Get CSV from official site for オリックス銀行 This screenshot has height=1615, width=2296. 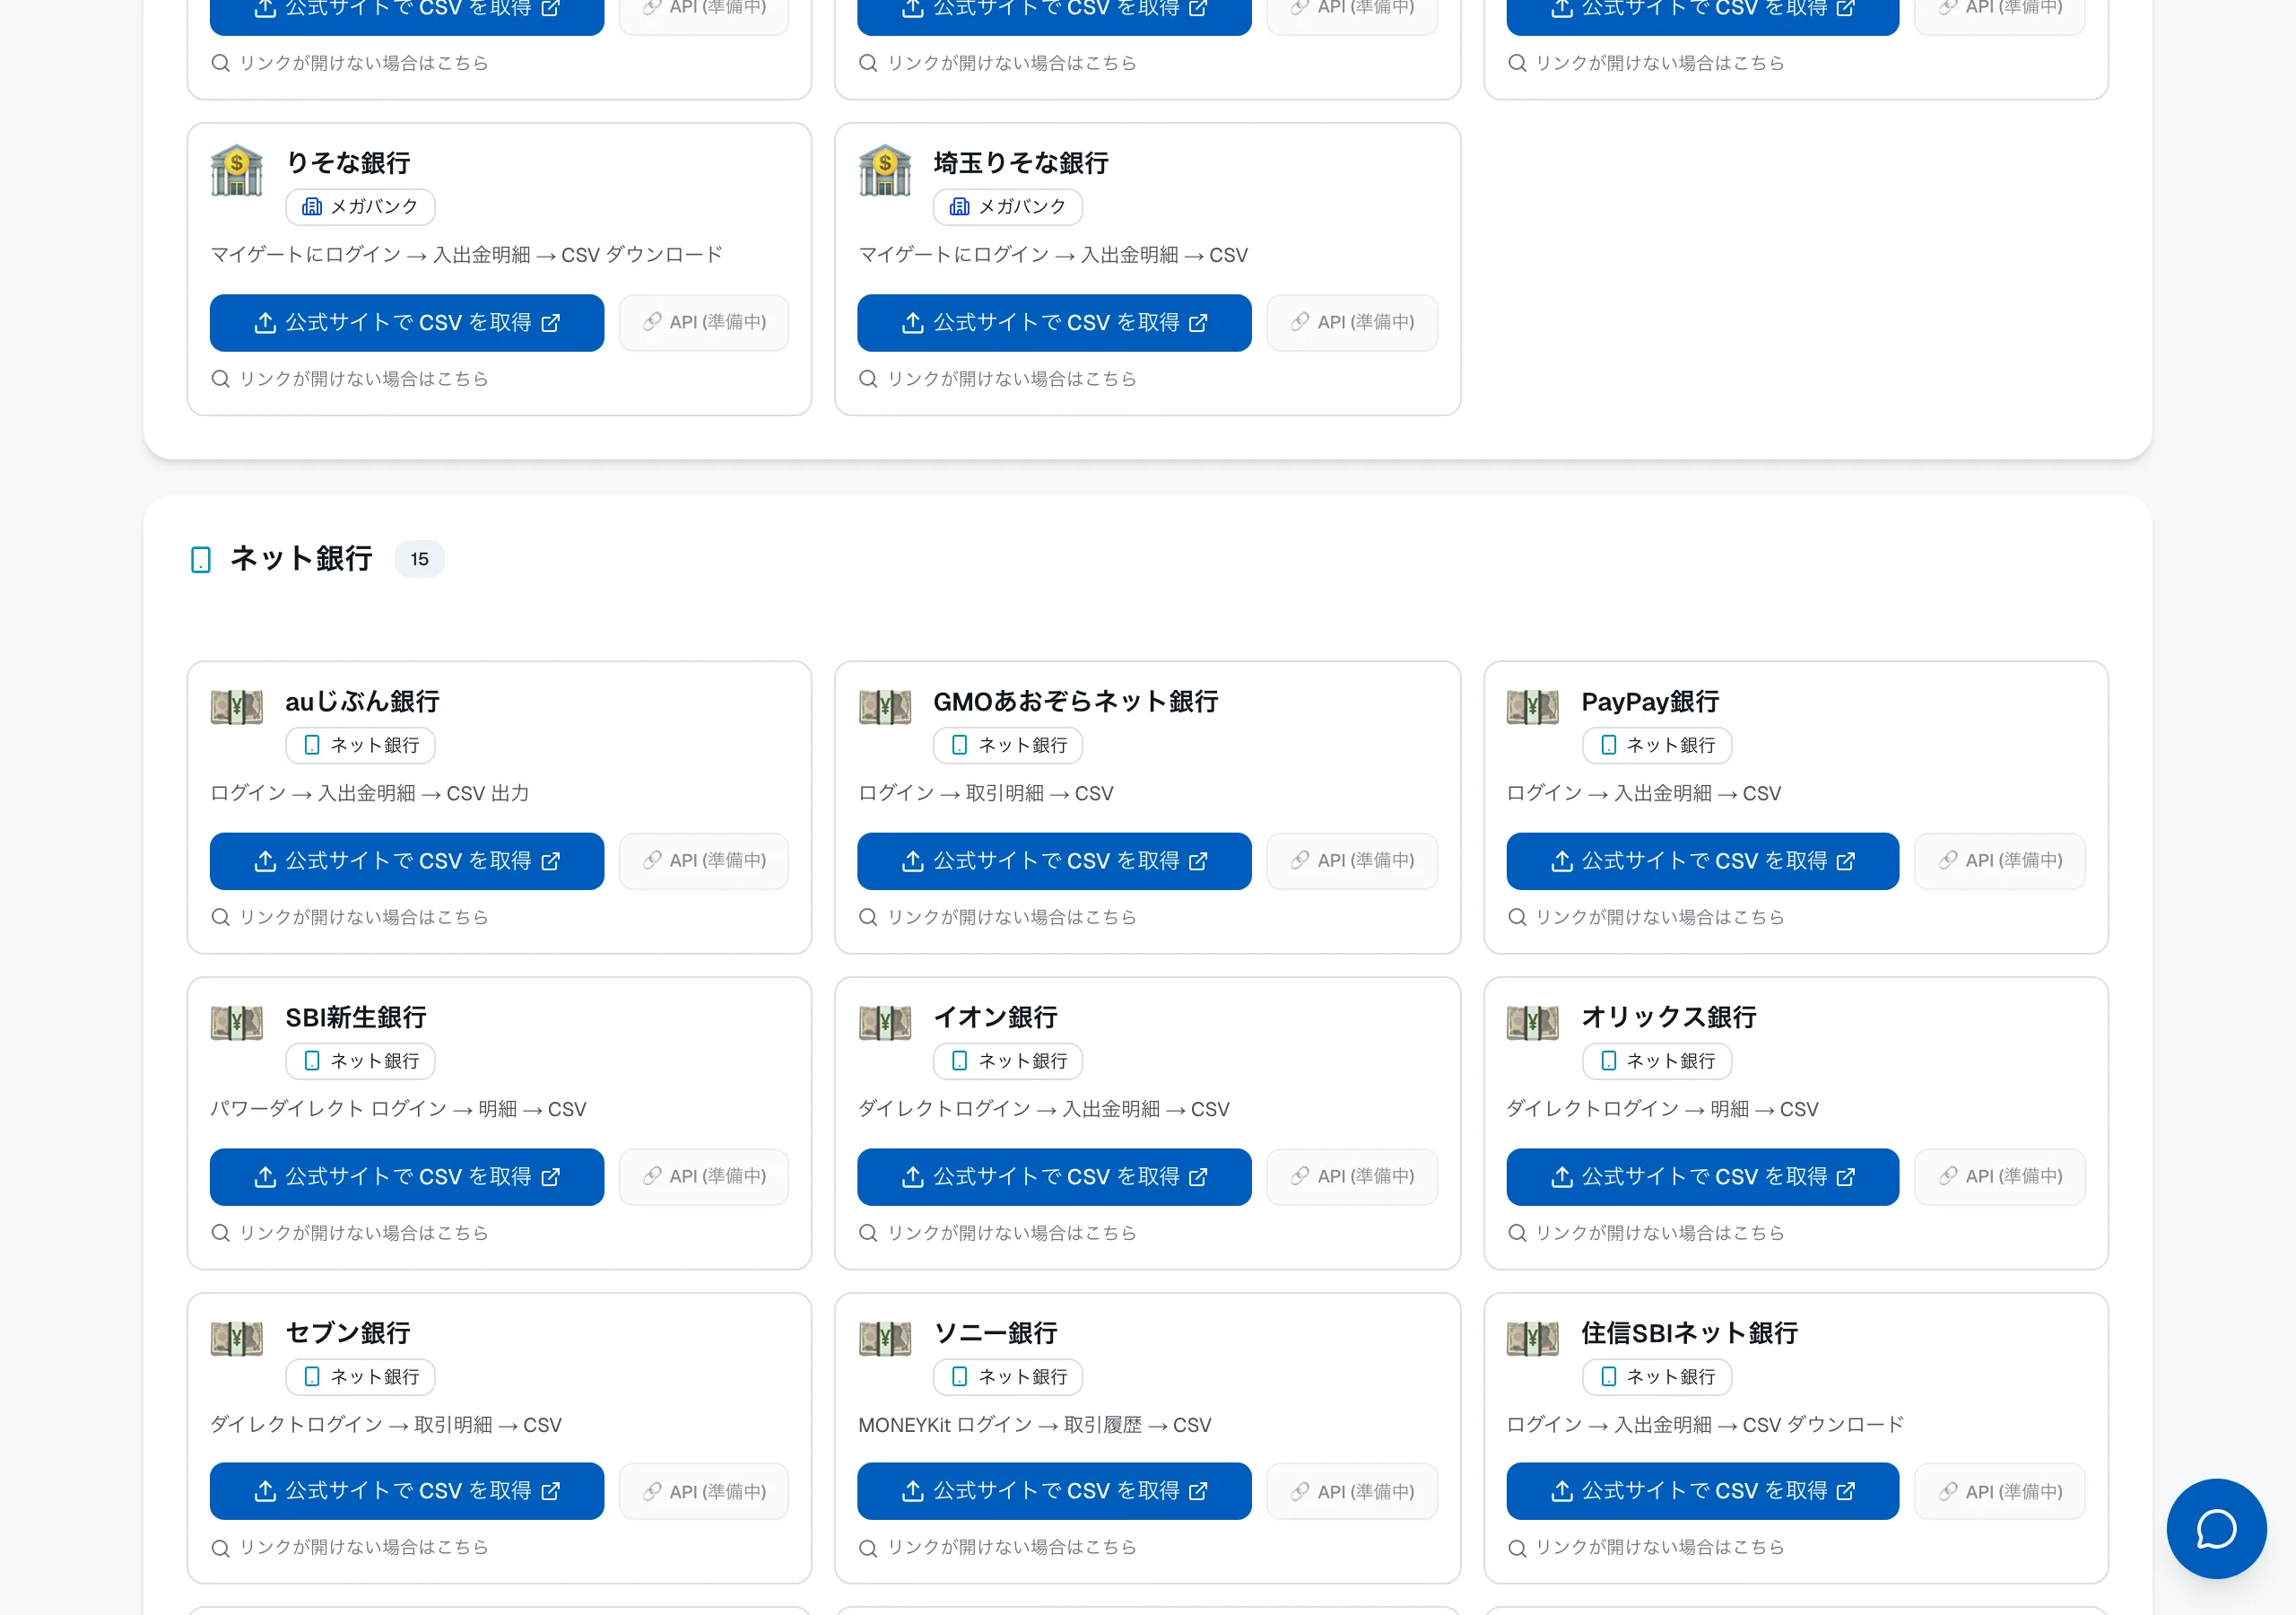click(x=1702, y=1177)
